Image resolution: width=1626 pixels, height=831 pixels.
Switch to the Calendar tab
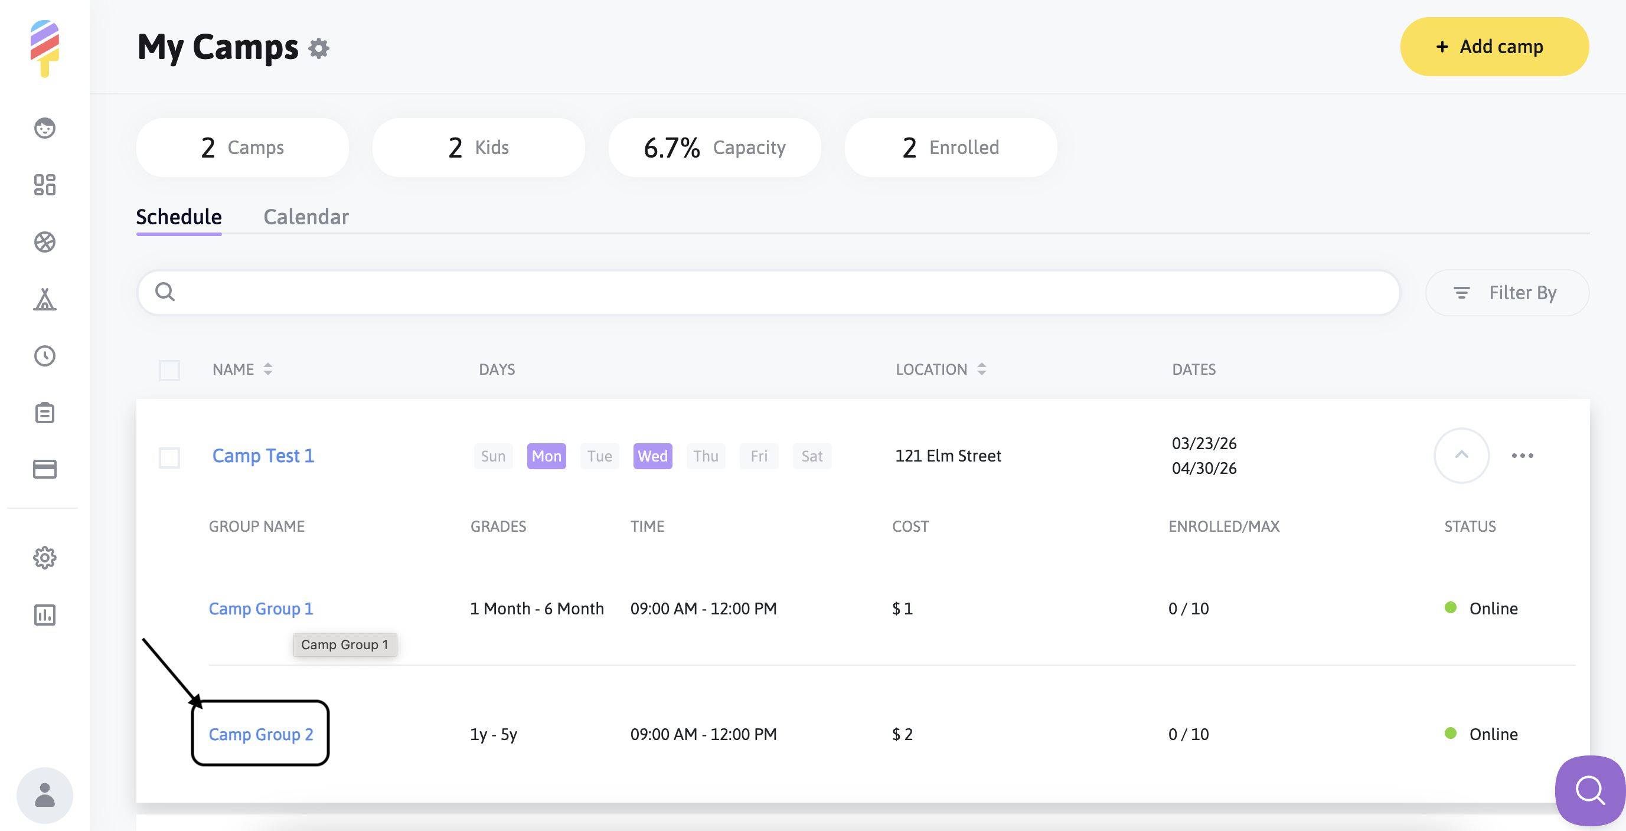(x=305, y=217)
